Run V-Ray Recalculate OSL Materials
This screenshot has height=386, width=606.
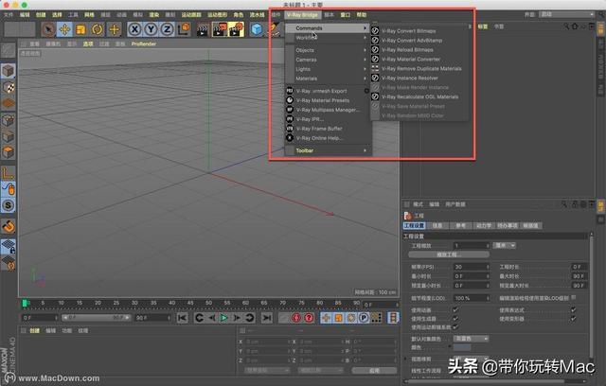419,96
